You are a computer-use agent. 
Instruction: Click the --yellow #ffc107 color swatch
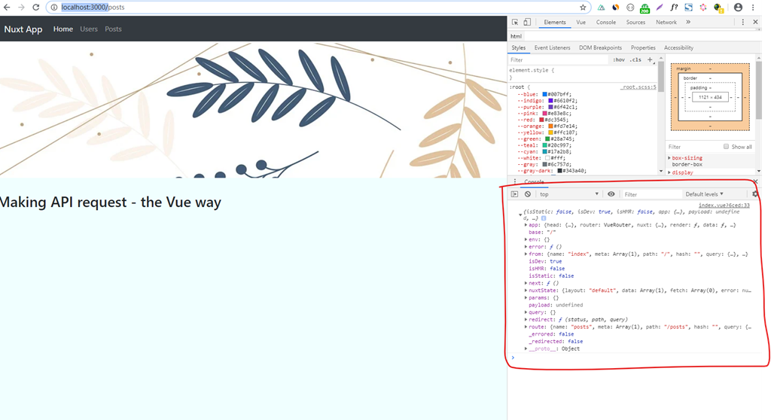[x=550, y=132]
